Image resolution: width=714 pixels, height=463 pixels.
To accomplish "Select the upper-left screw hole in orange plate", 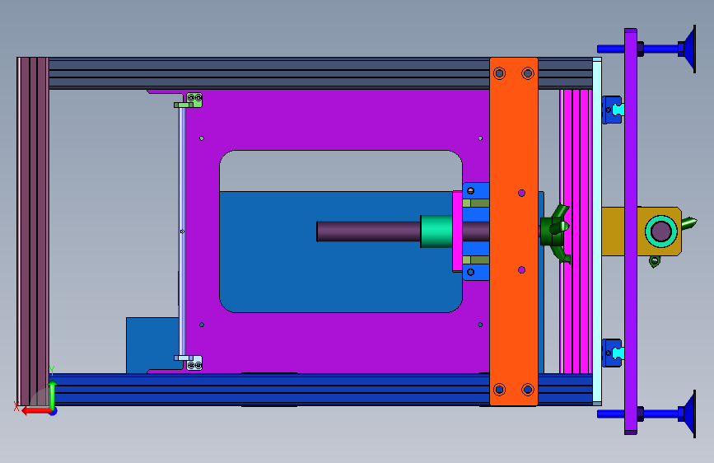I will point(500,73).
